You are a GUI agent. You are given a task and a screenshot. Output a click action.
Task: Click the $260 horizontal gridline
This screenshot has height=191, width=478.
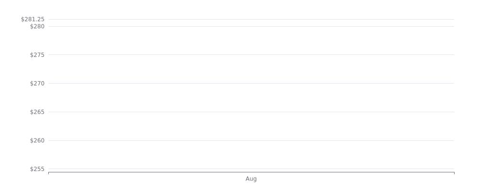(x=251, y=140)
